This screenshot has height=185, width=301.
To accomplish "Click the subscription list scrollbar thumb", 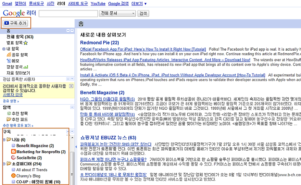I will (x=72, y=168).
